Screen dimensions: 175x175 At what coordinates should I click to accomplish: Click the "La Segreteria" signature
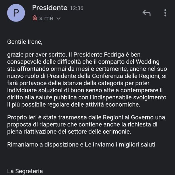click(25, 171)
